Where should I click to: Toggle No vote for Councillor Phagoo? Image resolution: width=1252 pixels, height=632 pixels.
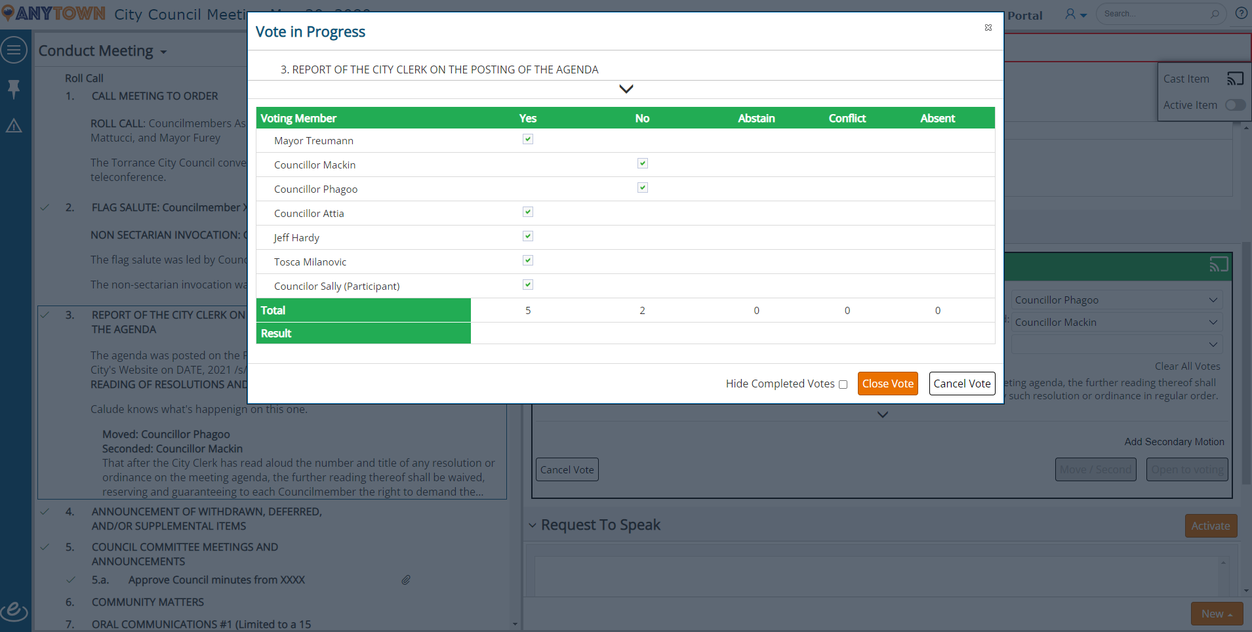click(x=643, y=188)
